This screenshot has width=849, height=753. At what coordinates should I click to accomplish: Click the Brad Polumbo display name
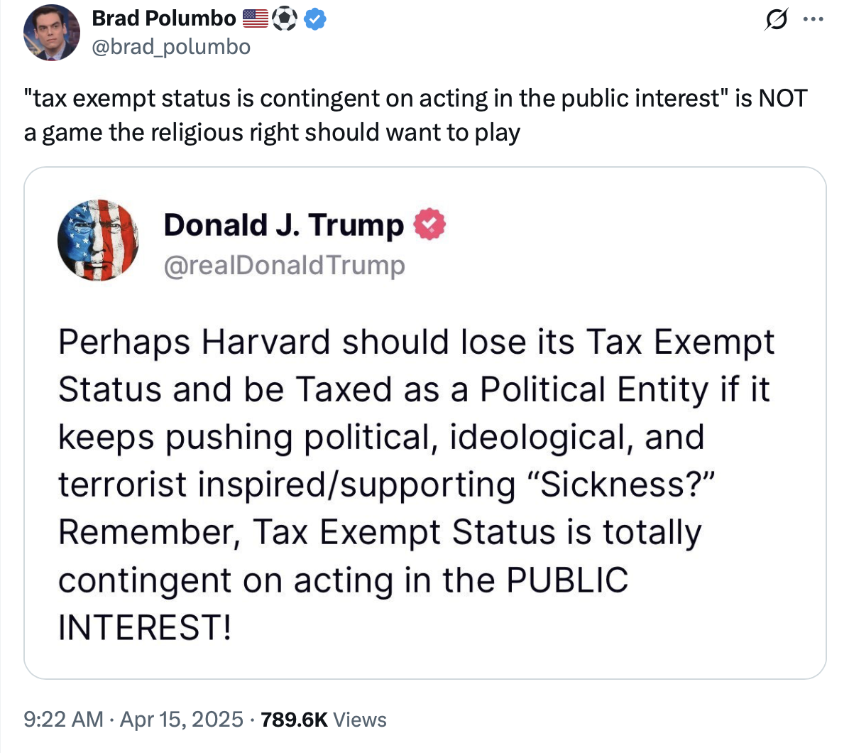(x=164, y=18)
